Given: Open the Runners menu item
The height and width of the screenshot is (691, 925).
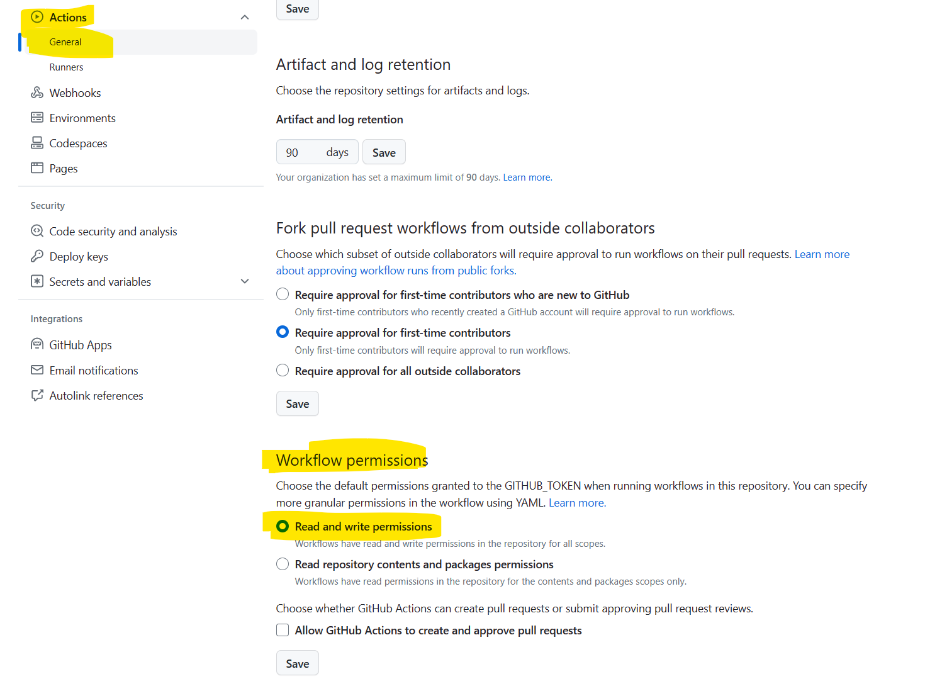Looking at the screenshot, I should [66, 67].
